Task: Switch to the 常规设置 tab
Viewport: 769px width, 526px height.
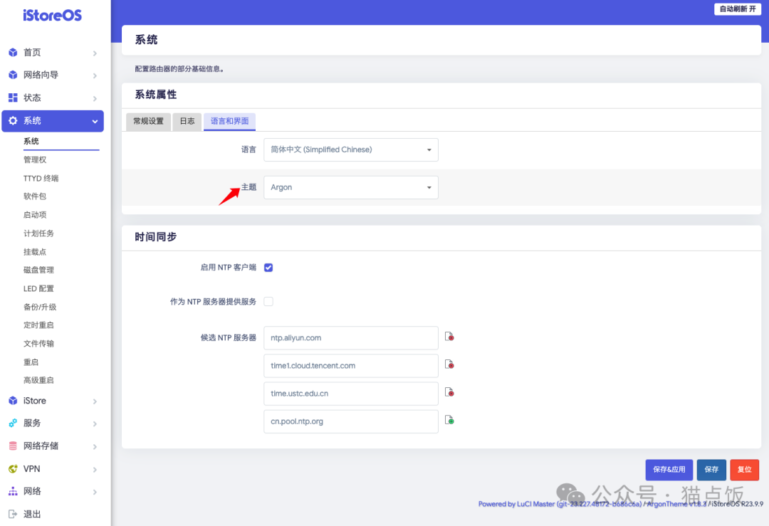Action: [148, 121]
